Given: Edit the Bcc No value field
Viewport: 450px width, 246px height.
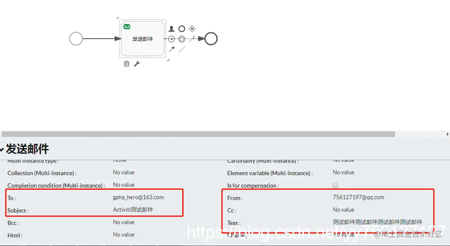Looking at the screenshot, I should click(123, 222).
